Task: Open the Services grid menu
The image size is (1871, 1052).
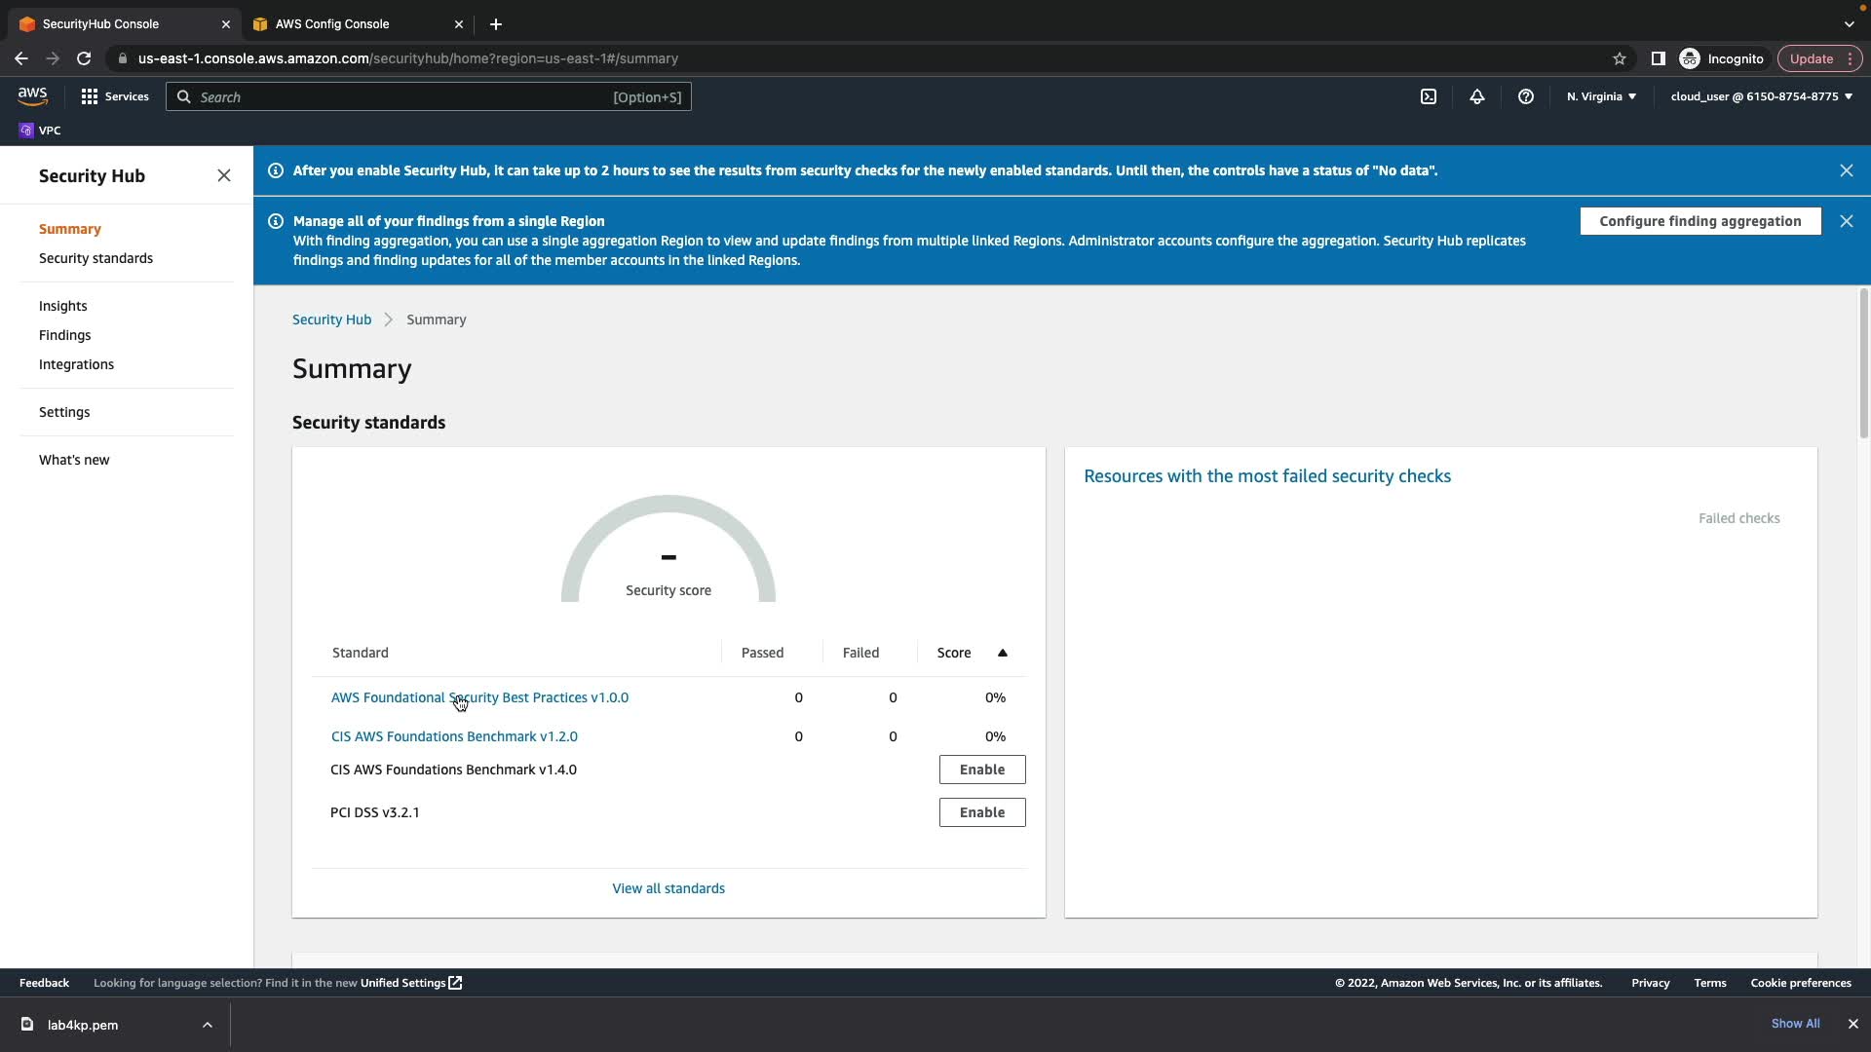Action: tap(115, 96)
